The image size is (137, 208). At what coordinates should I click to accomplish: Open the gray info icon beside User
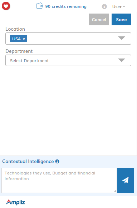coord(104,6)
